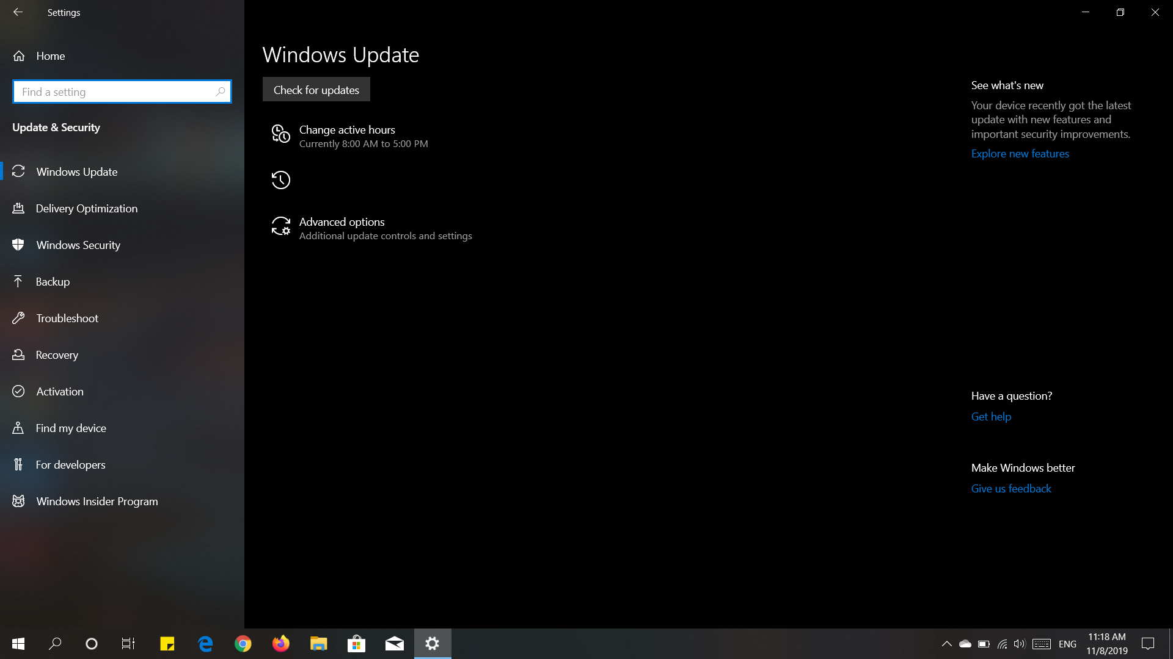Check the battery status tray icon
The height and width of the screenshot is (659, 1173).
[984, 644]
